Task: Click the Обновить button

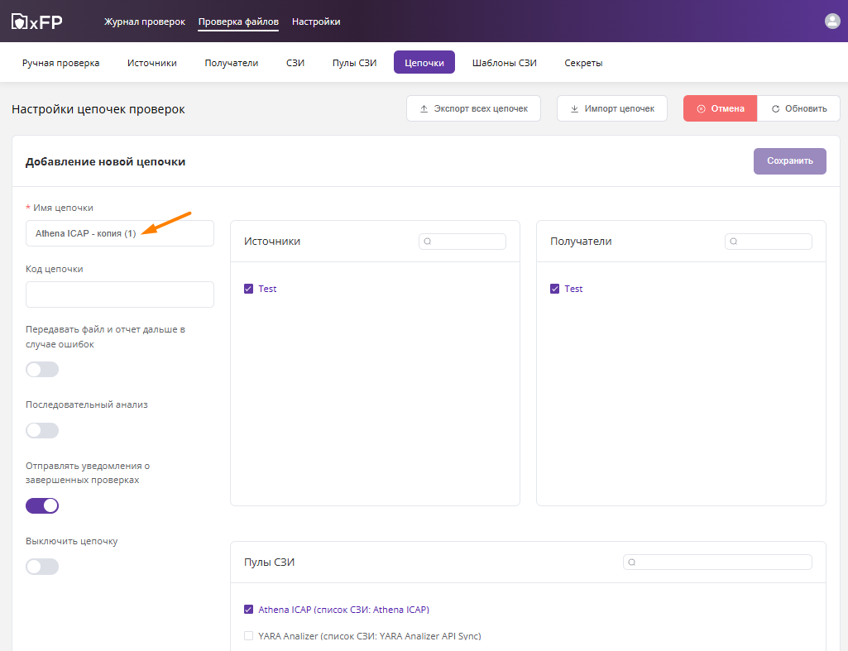Action: (x=798, y=108)
